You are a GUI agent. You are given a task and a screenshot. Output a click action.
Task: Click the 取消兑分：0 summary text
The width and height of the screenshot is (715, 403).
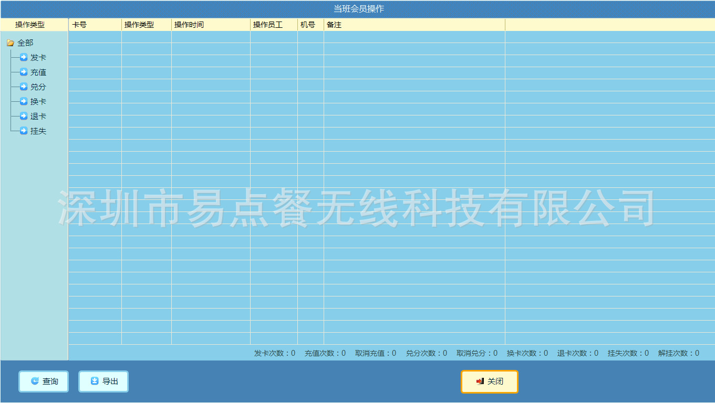coord(477,353)
